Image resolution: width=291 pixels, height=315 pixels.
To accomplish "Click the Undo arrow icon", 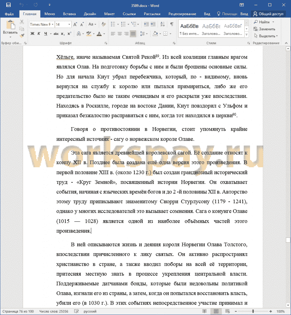I will [x=21, y=5].
